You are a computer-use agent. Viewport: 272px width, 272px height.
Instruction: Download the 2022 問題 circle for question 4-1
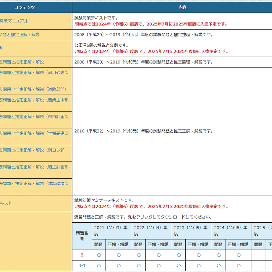pos(139,266)
